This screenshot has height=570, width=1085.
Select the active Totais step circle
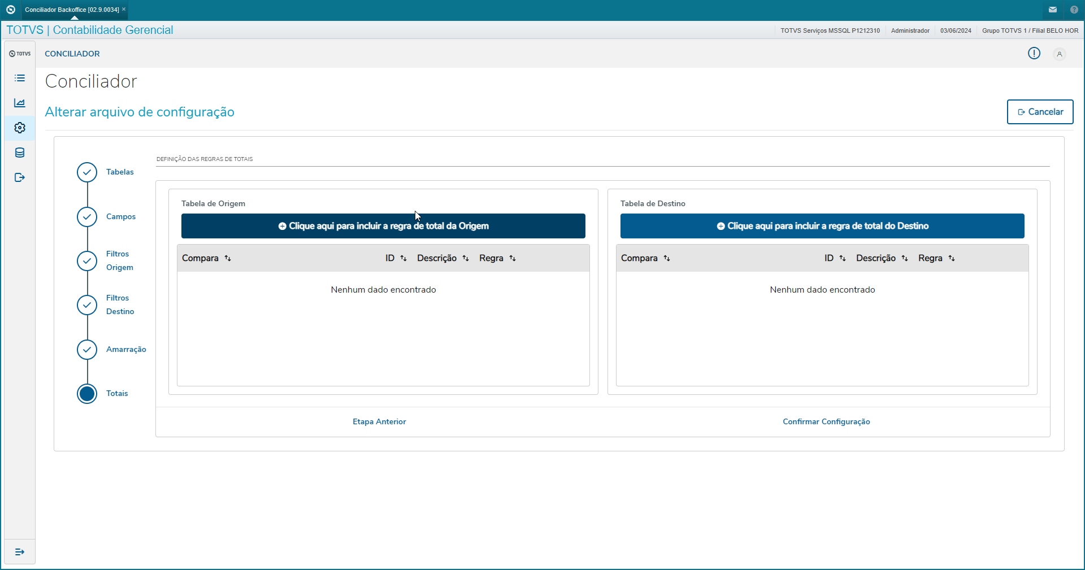[87, 394]
